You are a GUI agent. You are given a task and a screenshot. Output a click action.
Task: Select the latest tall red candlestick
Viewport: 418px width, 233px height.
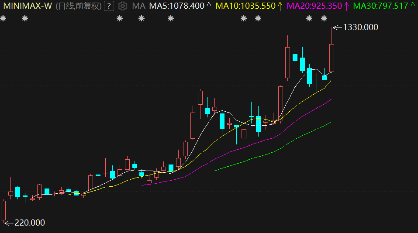tap(332, 58)
